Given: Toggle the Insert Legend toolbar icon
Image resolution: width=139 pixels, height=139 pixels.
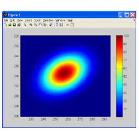Looking at the screenshot, I should [62, 25].
